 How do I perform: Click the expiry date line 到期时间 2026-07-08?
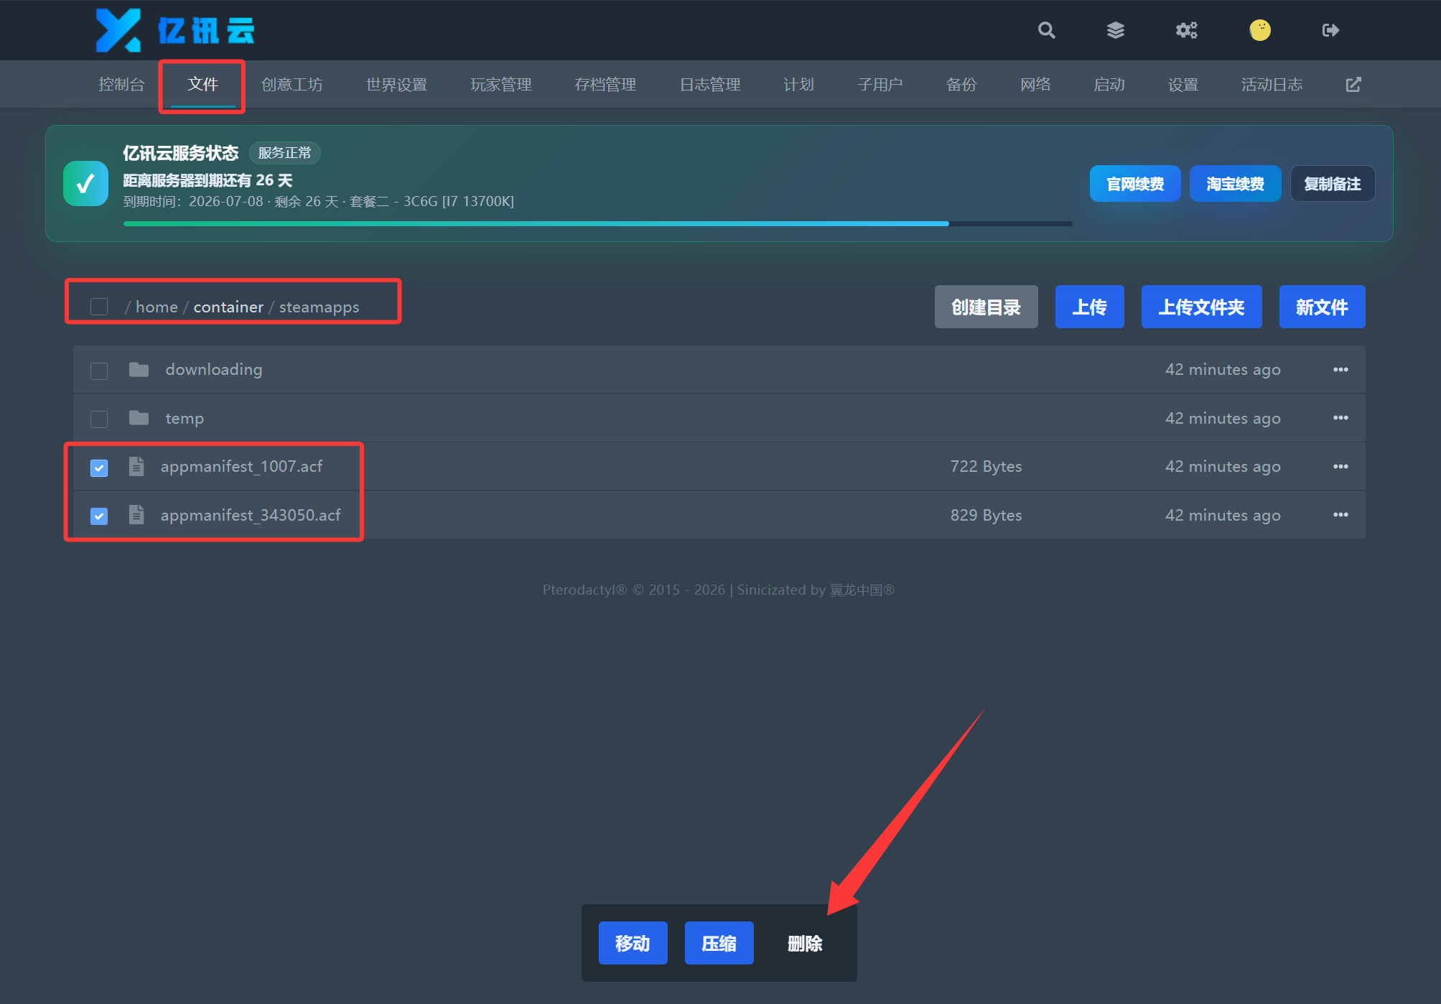(318, 202)
